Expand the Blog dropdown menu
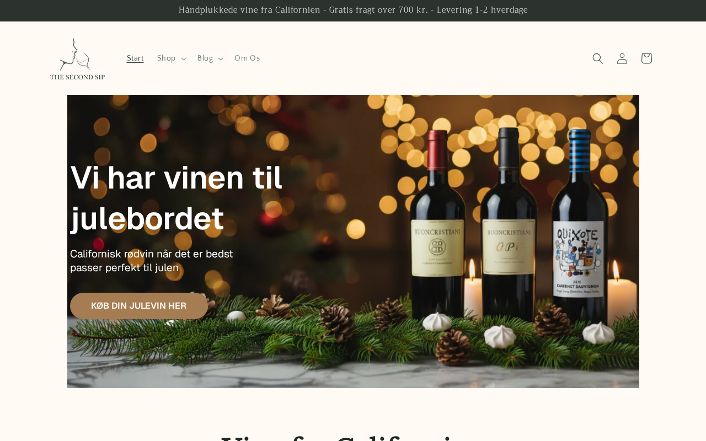The height and width of the screenshot is (441, 706). click(210, 58)
